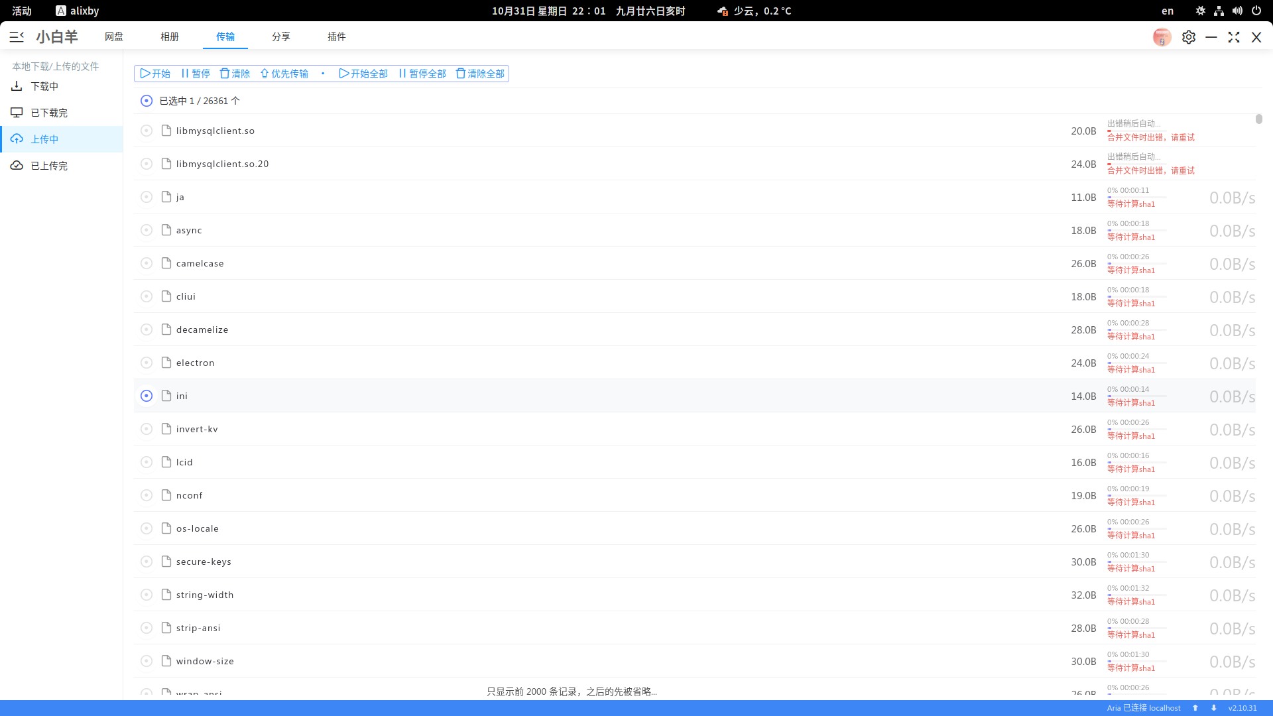Deselect checkbox for ini file
This screenshot has height=716, width=1273.
point(147,396)
